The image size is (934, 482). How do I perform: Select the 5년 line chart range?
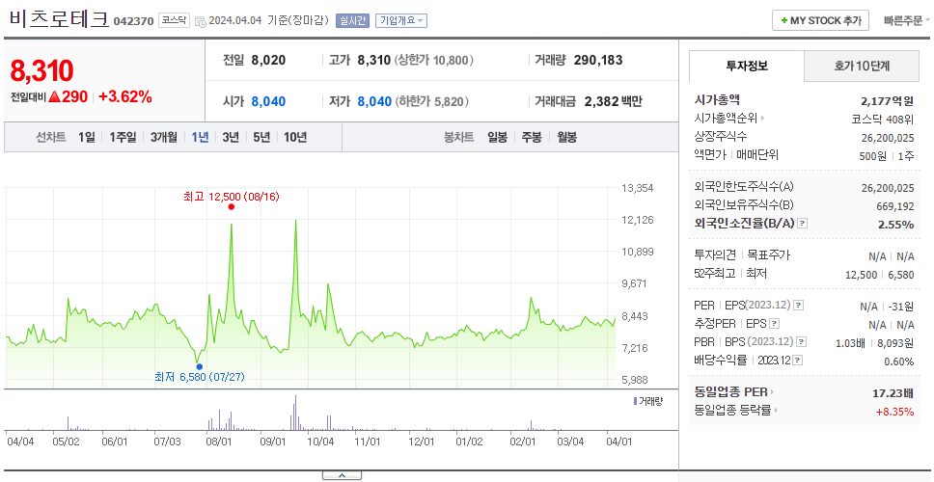[x=261, y=138]
